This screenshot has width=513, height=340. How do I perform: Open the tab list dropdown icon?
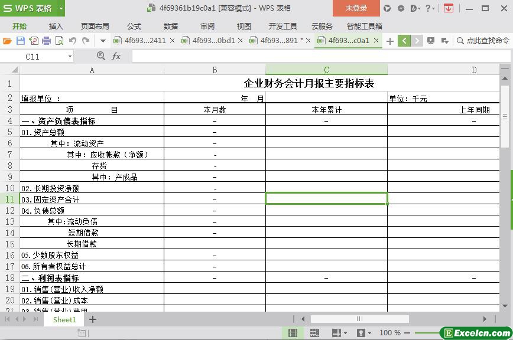444,41
